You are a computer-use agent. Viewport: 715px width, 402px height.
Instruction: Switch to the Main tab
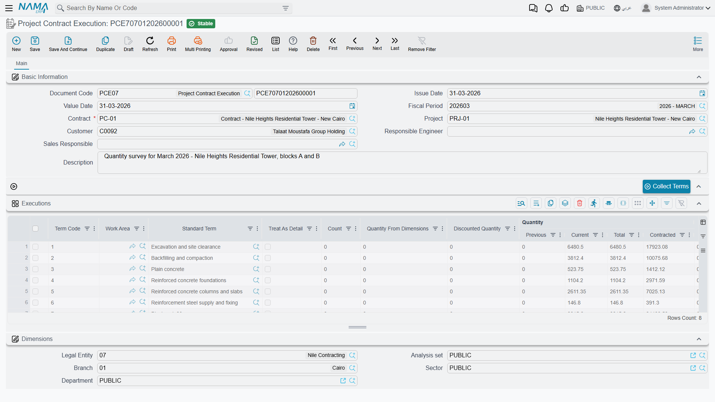pos(22,64)
